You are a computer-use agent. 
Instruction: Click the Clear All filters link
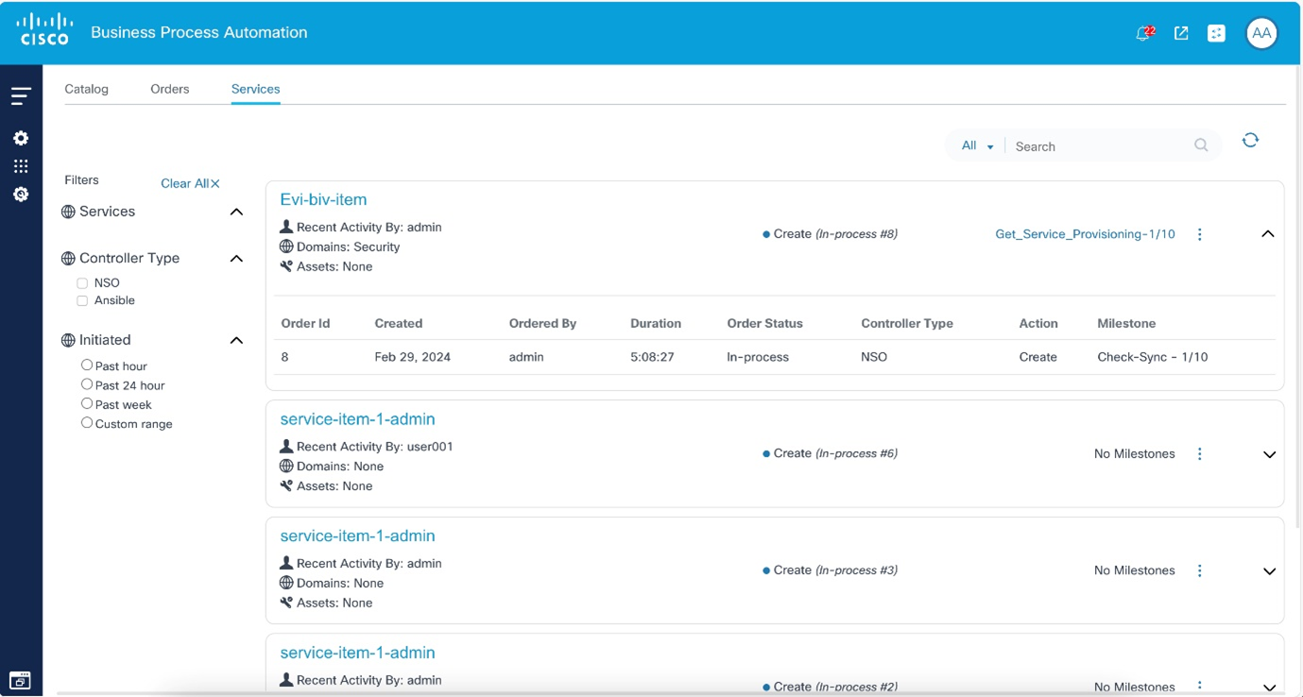190,183
